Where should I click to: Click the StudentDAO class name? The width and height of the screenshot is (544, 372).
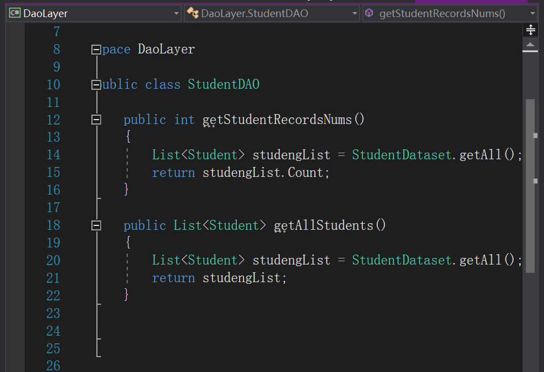224,84
